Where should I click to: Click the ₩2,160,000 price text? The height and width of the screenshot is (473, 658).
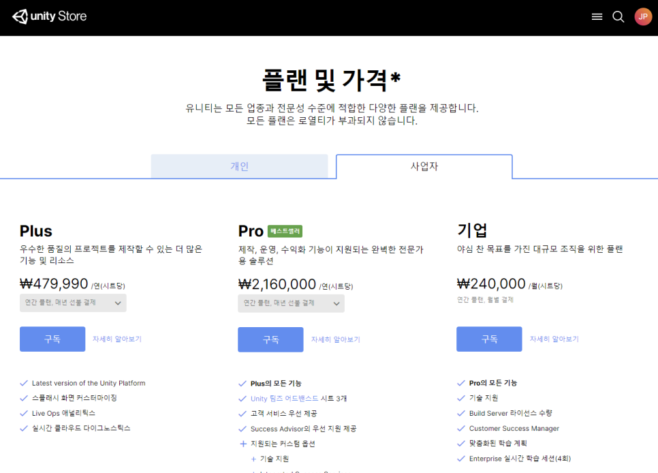click(277, 284)
